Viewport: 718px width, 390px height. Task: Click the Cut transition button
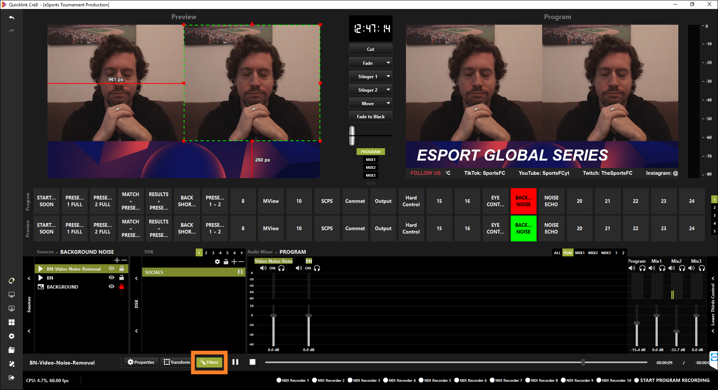[x=371, y=49]
